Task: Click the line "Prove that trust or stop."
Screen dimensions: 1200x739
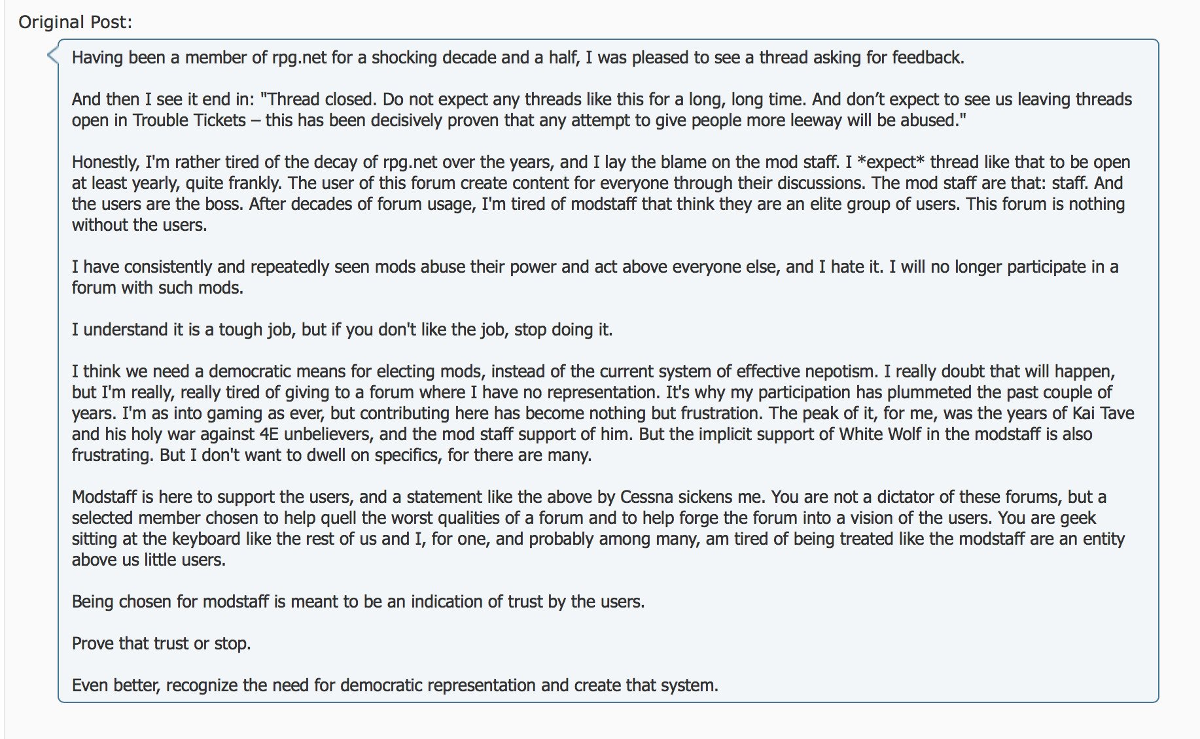Action: pyautogui.click(x=161, y=644)
